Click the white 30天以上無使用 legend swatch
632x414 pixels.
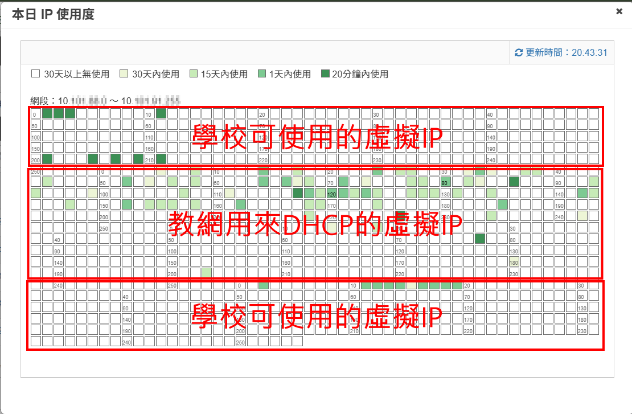(35, 74)
